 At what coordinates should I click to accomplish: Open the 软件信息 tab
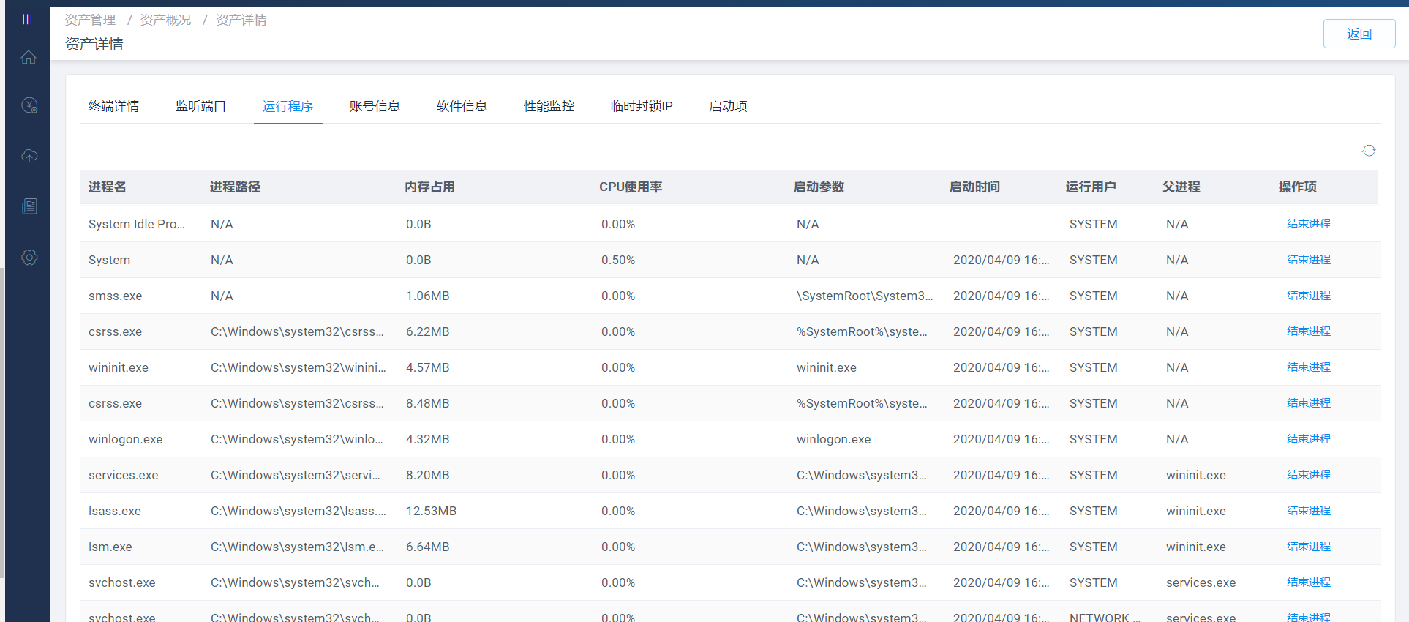pyautogui.click(x=462, y=106)
